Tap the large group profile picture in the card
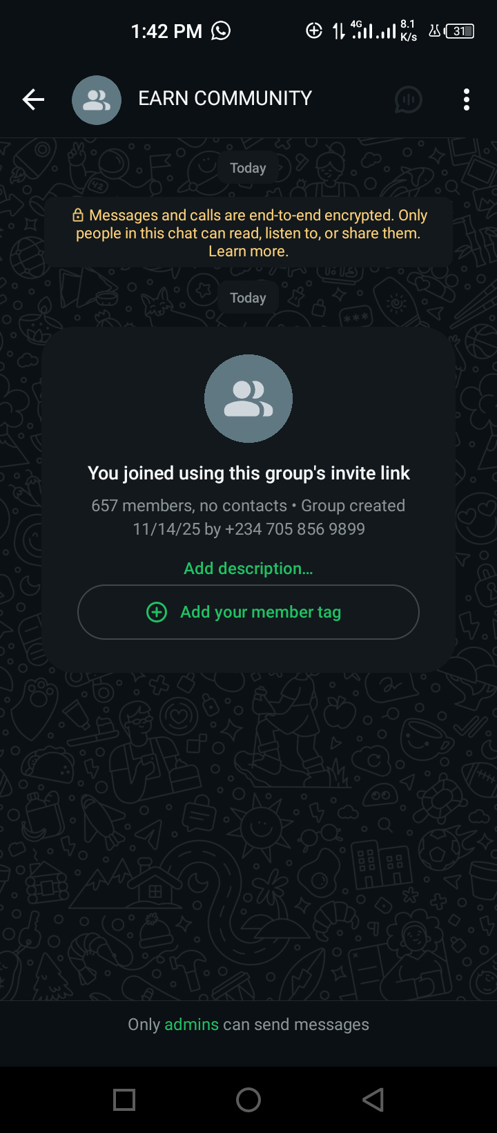Screen dimensions: 497x1133 248,399
